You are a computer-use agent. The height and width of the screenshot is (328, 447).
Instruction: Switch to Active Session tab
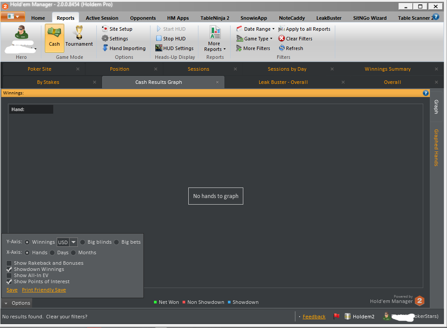click(102, 18)
